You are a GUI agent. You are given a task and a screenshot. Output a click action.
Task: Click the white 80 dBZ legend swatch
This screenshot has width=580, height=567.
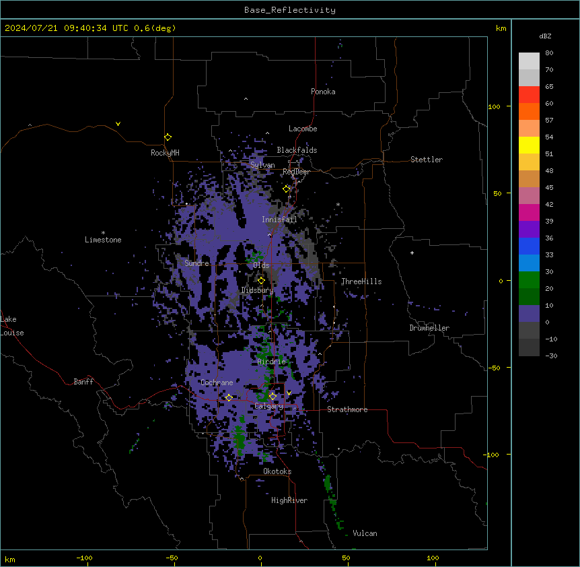(529, 61)
